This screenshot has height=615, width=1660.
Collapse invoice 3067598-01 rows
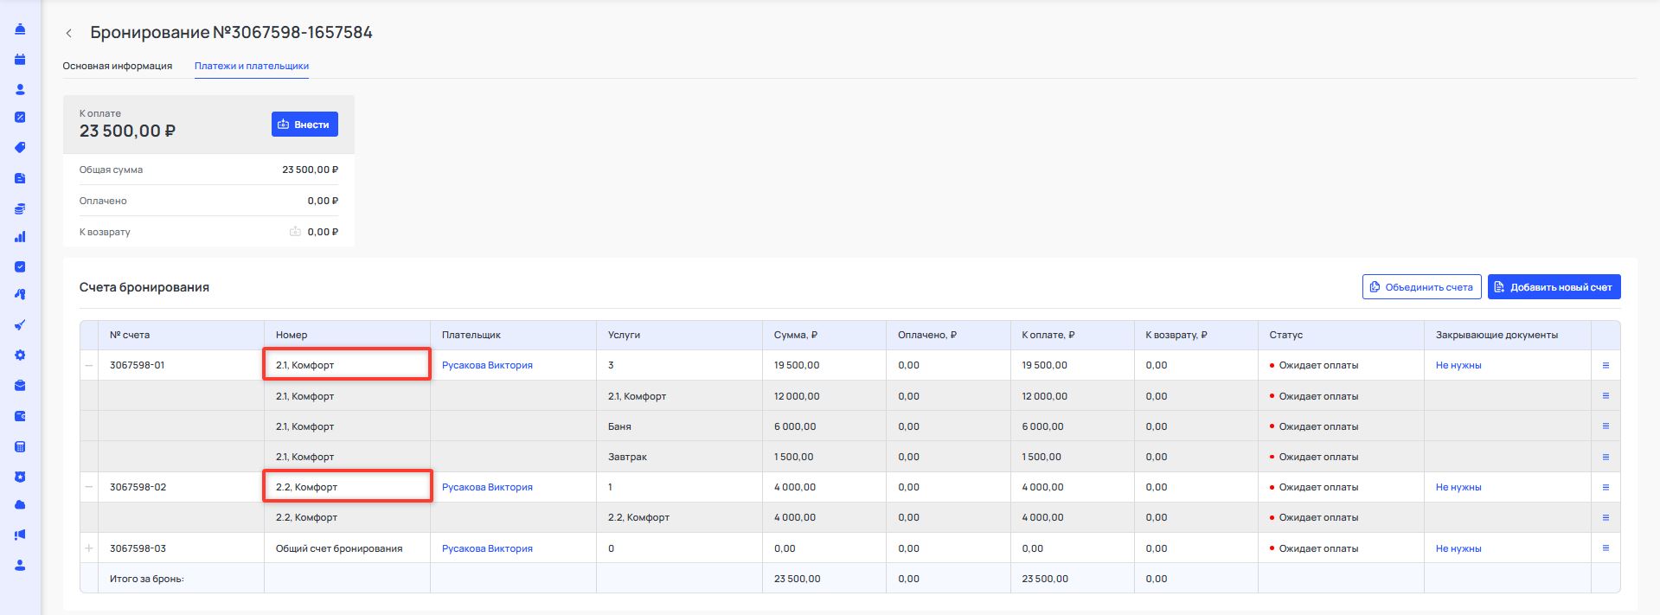tap(89, 366)
